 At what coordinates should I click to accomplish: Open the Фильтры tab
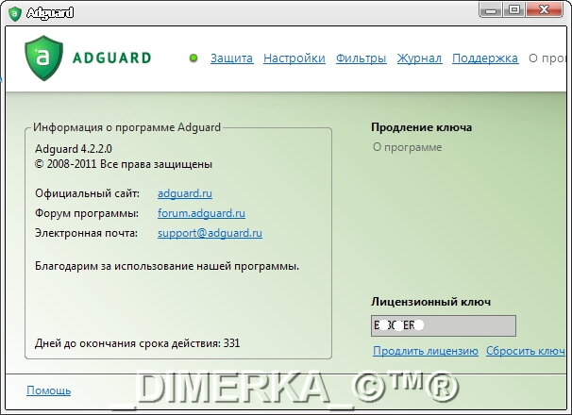362,58
